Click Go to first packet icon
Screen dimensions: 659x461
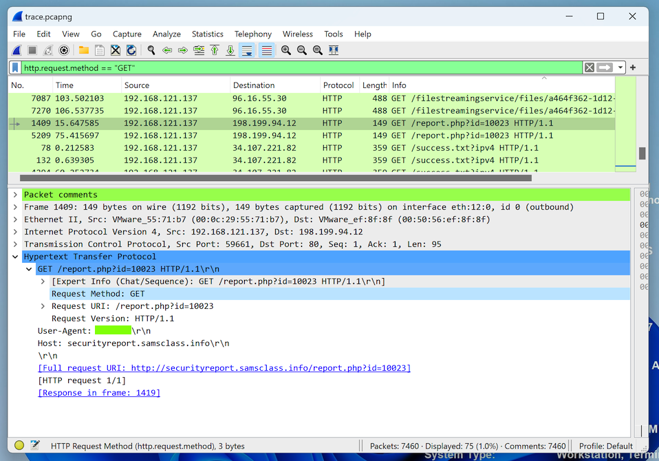(x=215, y=50)
